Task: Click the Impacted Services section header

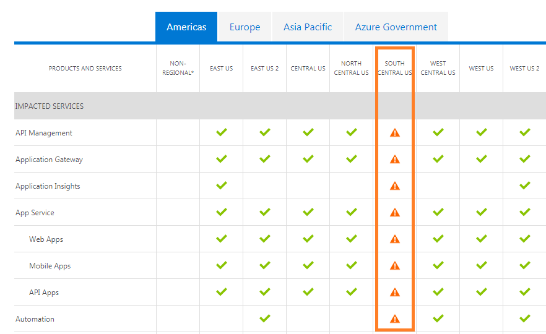Action: click(49, 106)
